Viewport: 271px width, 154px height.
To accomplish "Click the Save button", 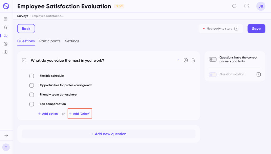I will pyautogui.click(x=256, y=29).
